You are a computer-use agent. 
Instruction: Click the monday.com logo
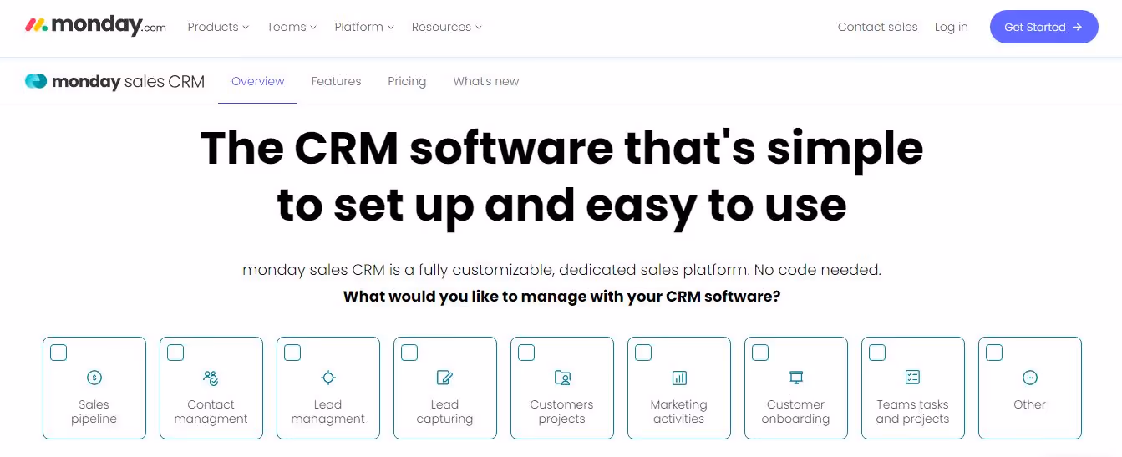pos(95,26)
